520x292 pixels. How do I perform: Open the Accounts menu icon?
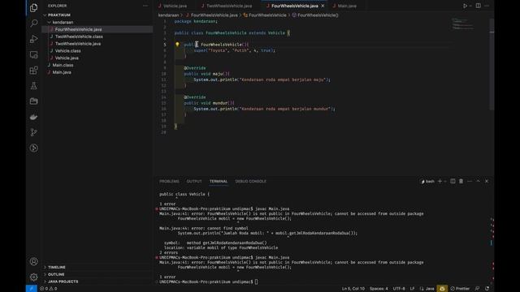tap(33, 261)
